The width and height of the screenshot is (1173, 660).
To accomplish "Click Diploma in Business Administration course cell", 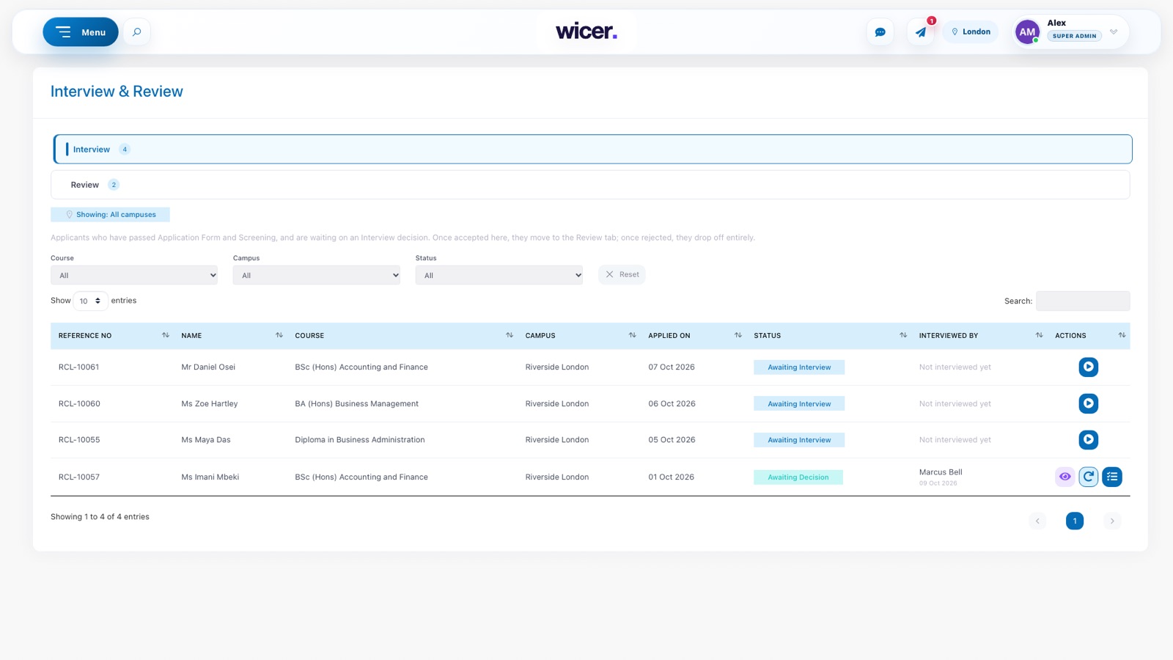I will tap(360, 440).
